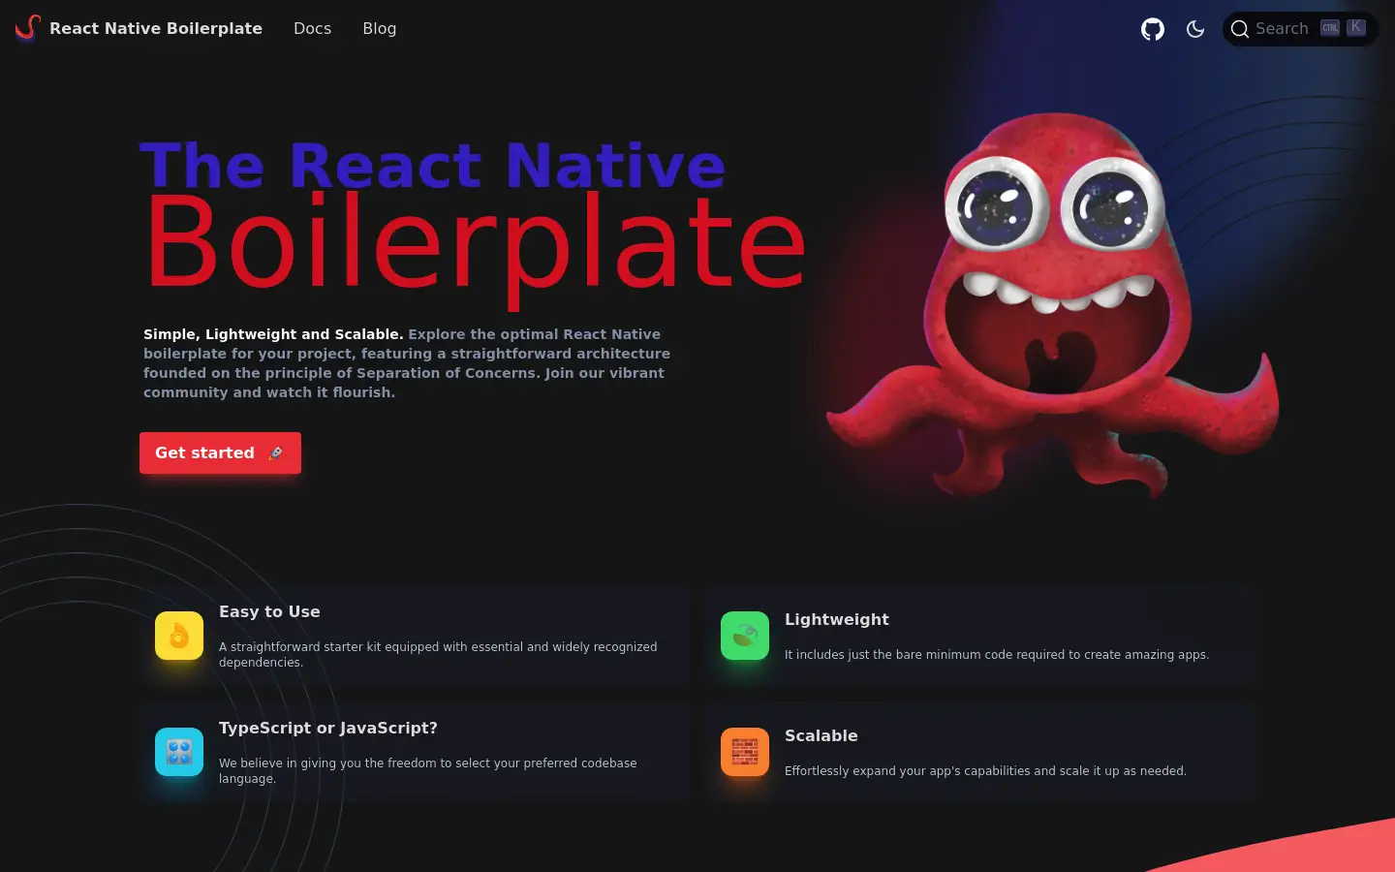The height and width of the screenshot is (872, 1395).
Task: Toggle dark mode with the moon icon
Action: tap(1195, 29)
